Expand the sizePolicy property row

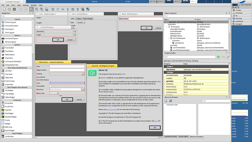pos(165,84)
